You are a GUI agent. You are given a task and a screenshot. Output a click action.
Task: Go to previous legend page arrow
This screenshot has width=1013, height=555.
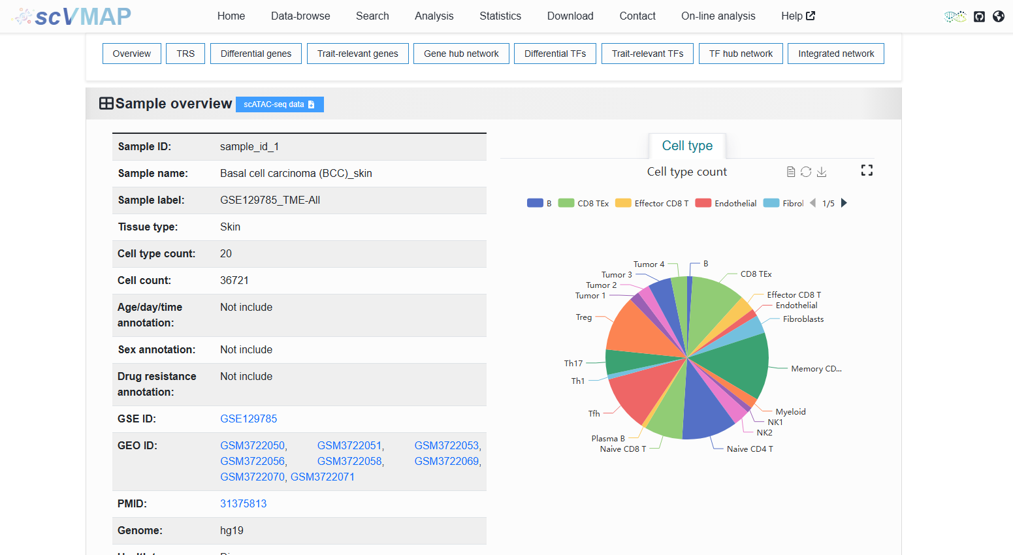pyautogui.click(x=813, y=203)
